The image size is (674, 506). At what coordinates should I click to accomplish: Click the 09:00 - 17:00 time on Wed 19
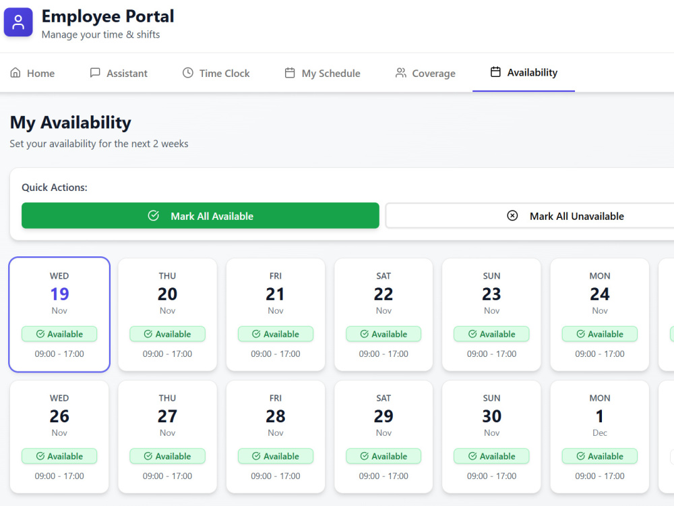59,354
